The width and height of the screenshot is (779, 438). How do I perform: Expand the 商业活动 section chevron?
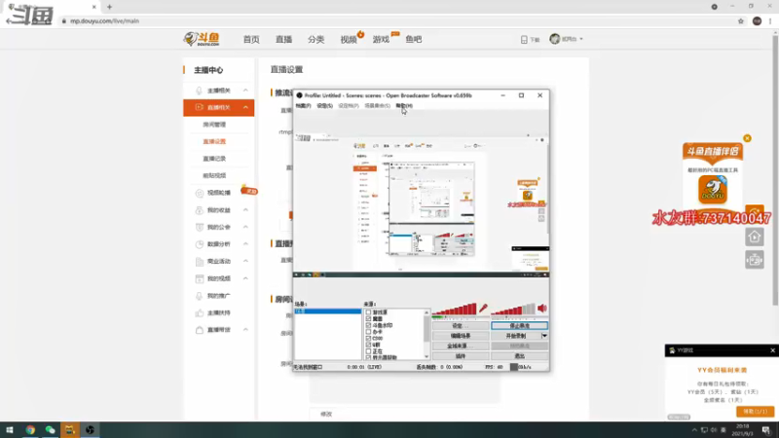click(245, 261)
